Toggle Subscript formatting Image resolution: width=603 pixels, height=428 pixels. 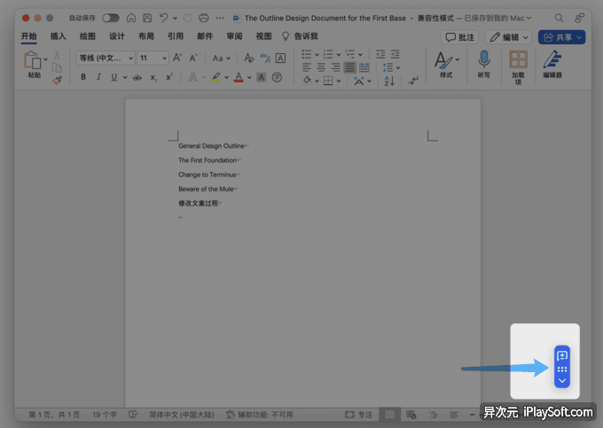pos(153,78)
